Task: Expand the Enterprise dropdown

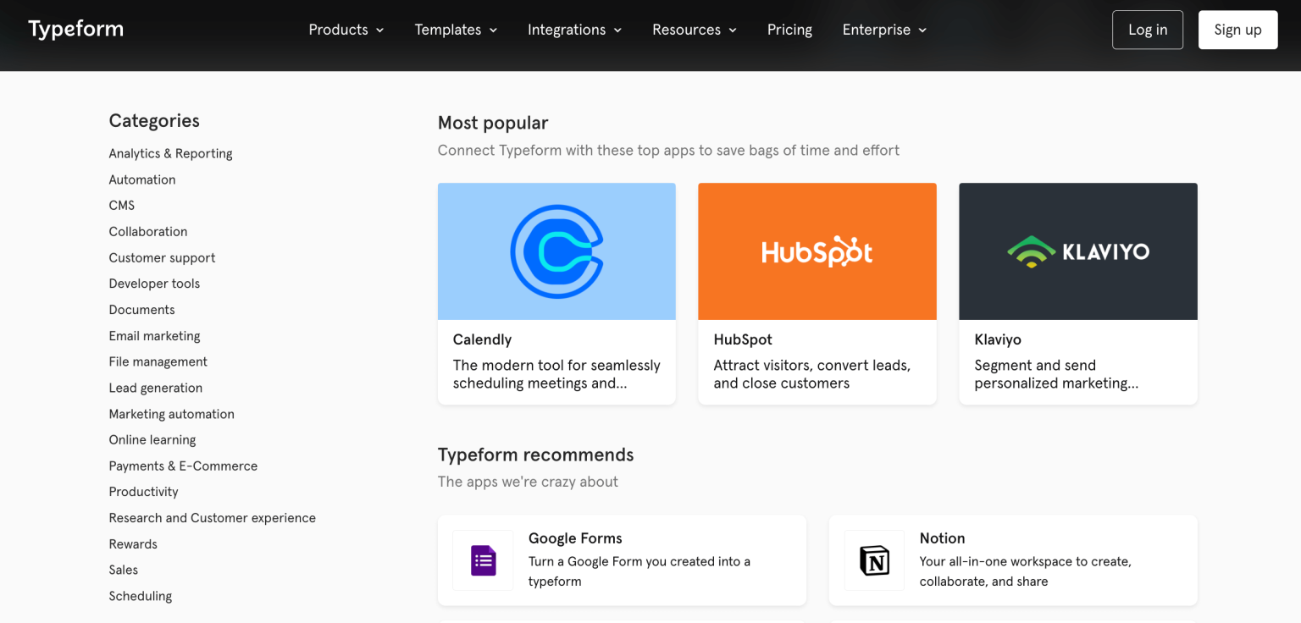Action: click(883, 30)
